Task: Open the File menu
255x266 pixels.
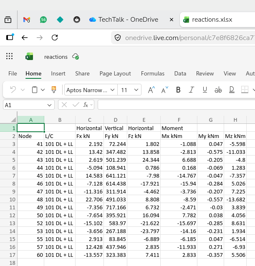Action: coord(13,73)
